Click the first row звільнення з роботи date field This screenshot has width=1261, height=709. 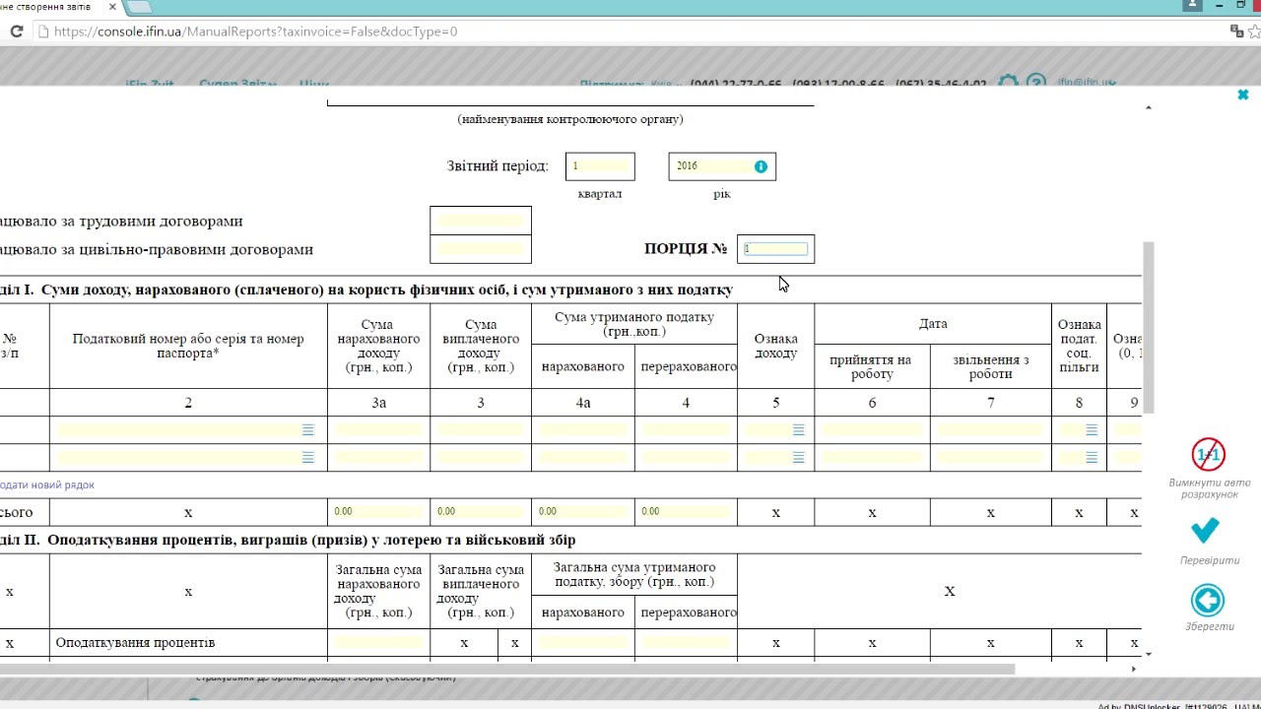point(990,430)
